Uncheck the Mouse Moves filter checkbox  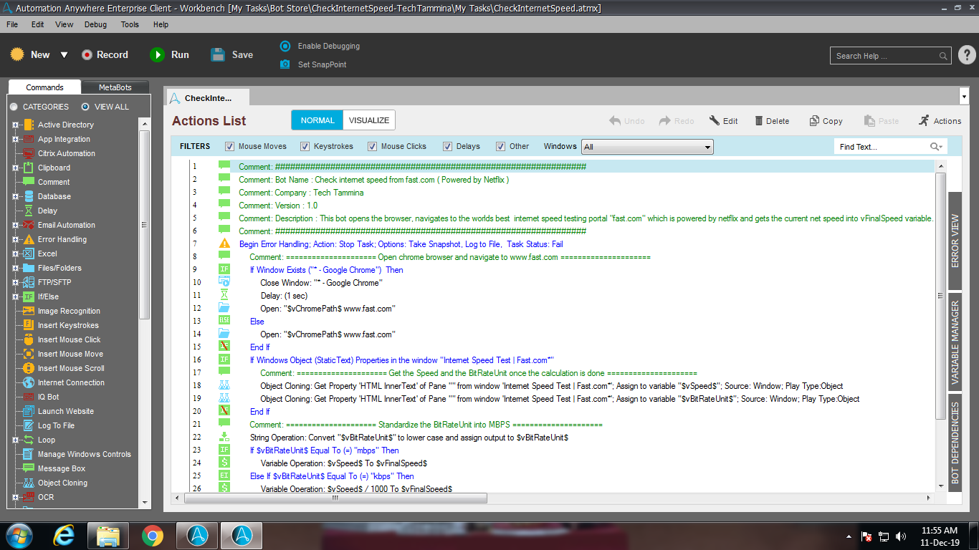pos(230,147)
